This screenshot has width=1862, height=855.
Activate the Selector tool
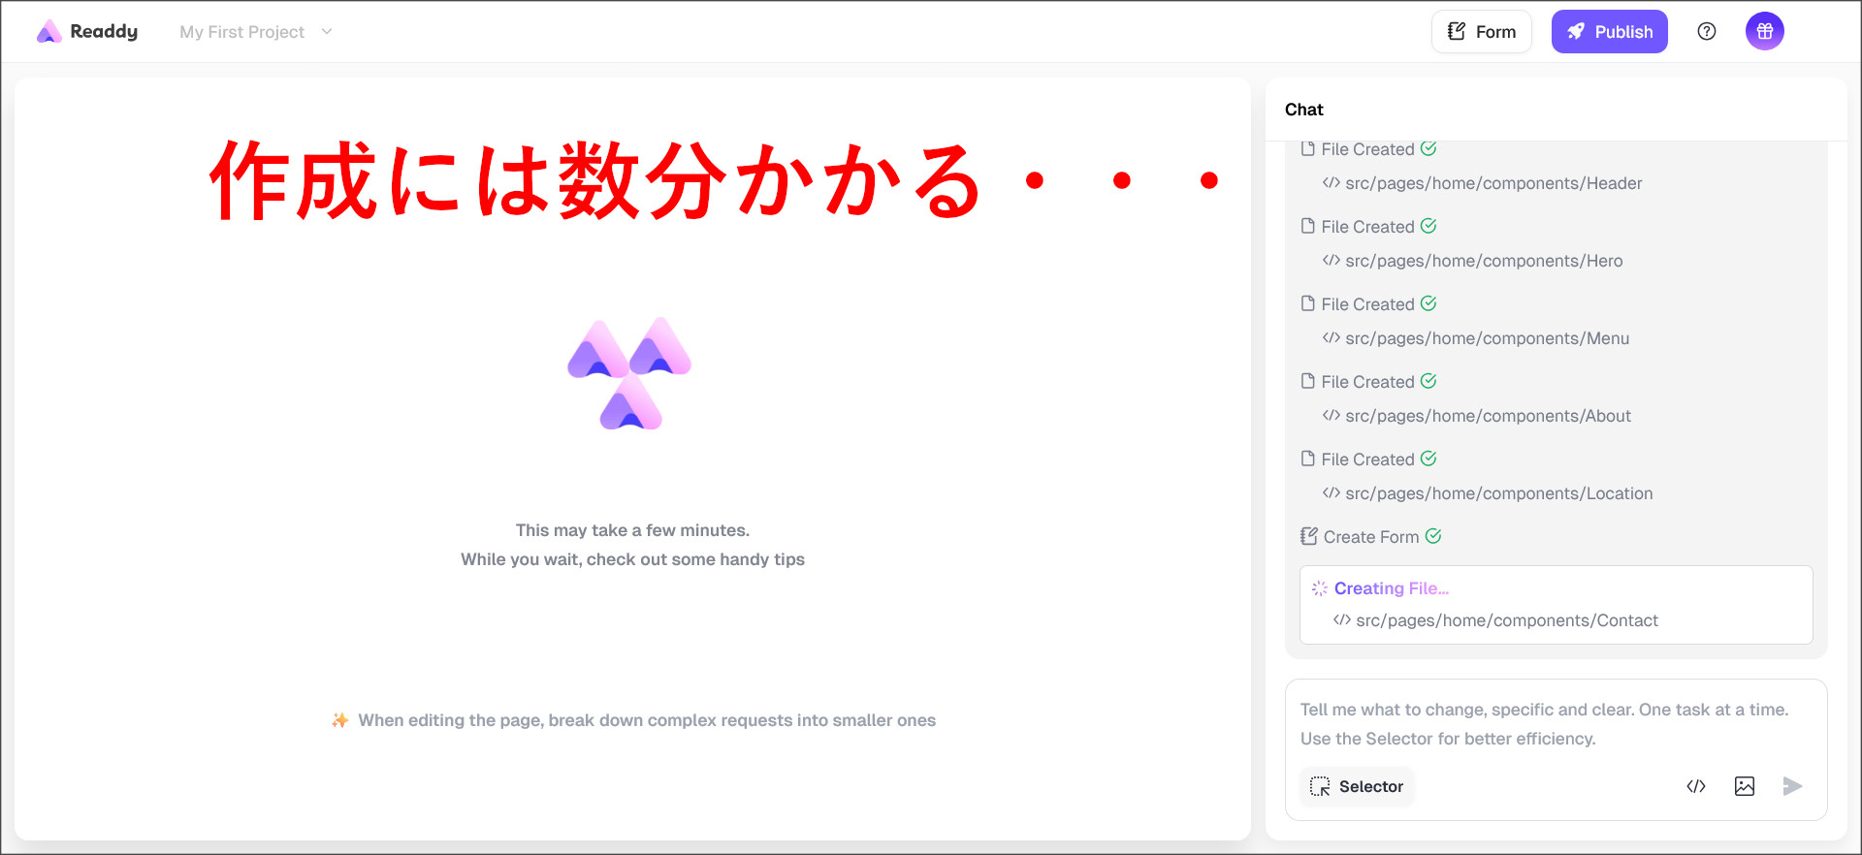pos(1357,786)
